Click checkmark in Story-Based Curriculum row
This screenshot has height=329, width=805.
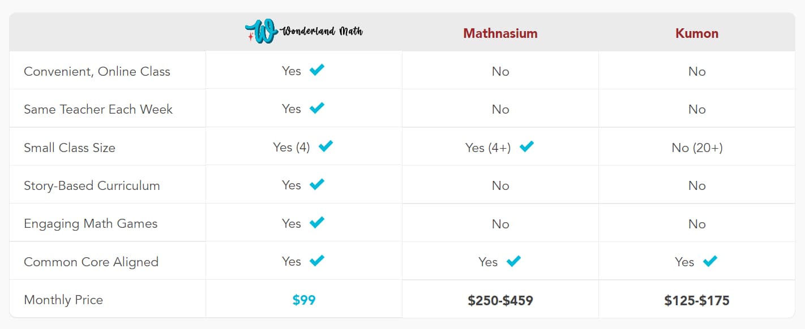point(317,184)
